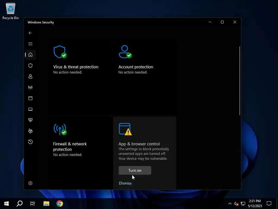The image size is (278, 209).
Task: Open Firewall & network protection title
Action: pos(70,147)
